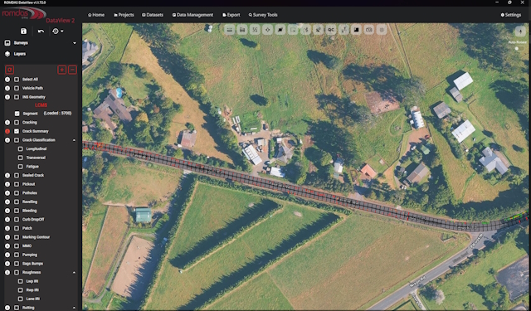Viewport: 531px width, 311px height.
Task: Click the black-and-white contrast map toolbar icon
Action: [356, 30]
